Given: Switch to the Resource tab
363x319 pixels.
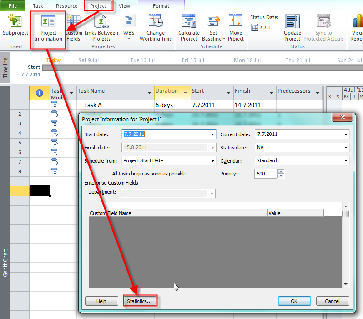Looking at the screenshot, I should [x=66, y=6].
